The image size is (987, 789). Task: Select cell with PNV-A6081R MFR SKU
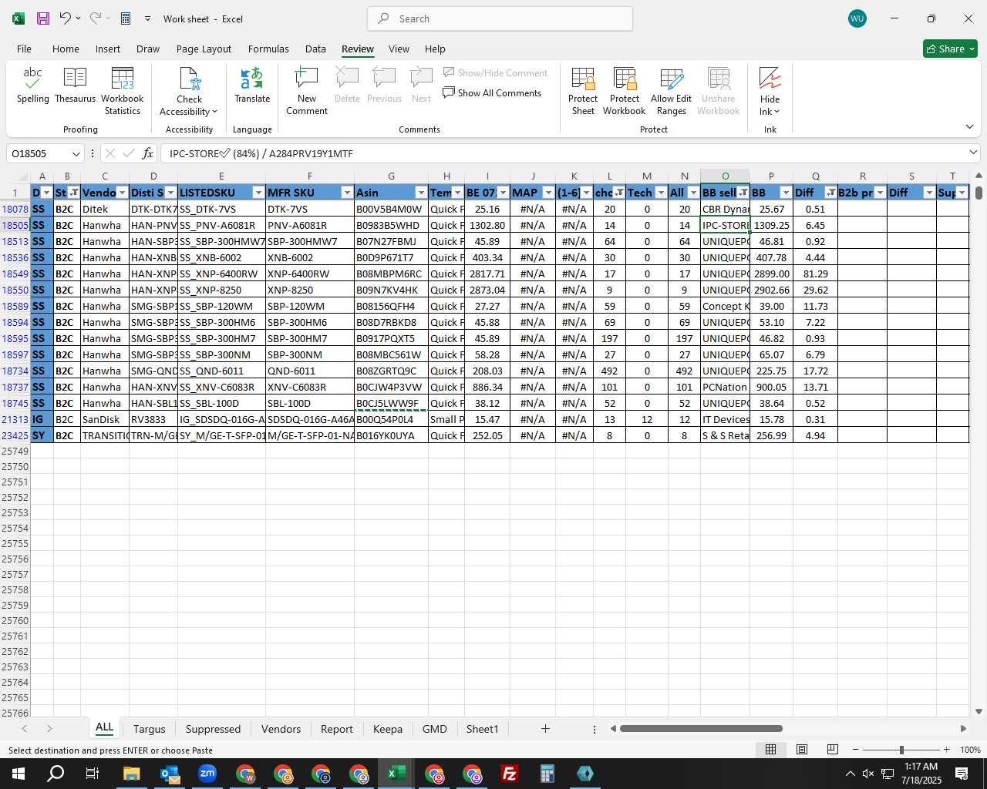pyautogui.click(x=309, y=225)
